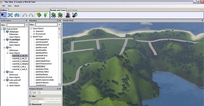204x106 pixels.
Task: Toggle the green grid icon
Action: [39, 15]
